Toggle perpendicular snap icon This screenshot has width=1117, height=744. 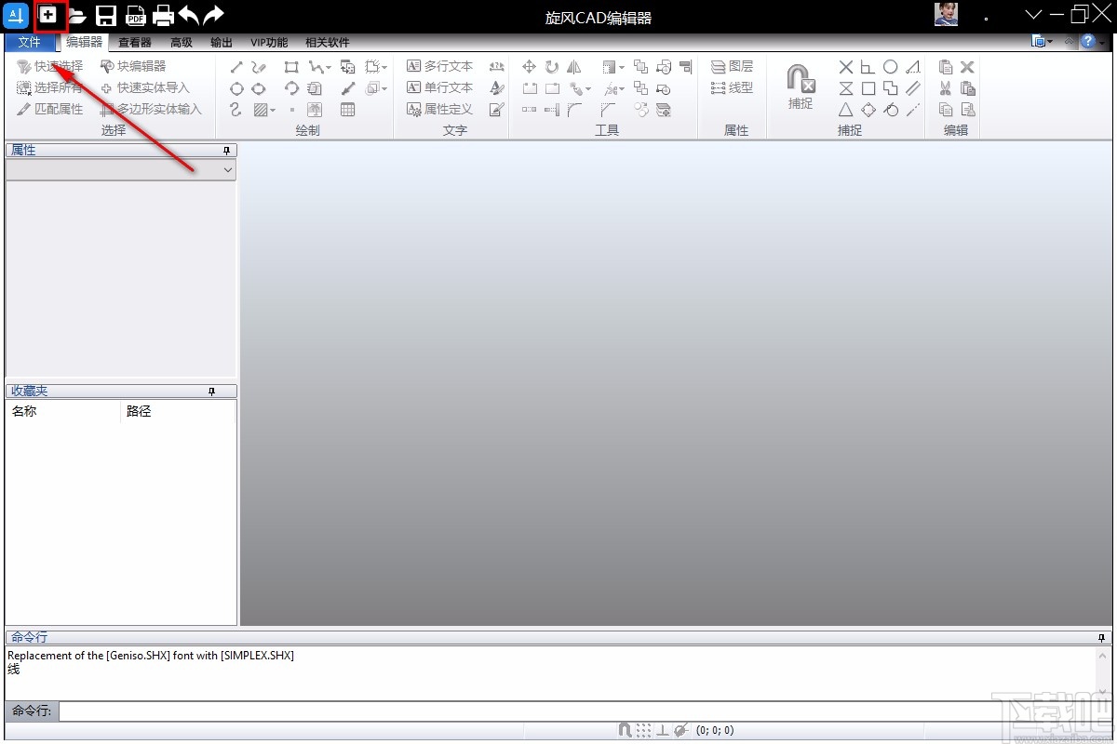(x=868, y=67)
